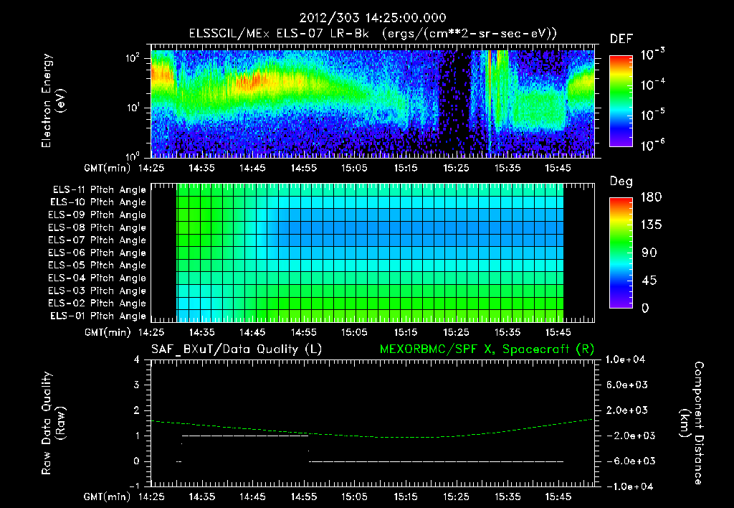
Task: Click the Raw Data Quality (Raw) axis label
Action: (53, 423)
